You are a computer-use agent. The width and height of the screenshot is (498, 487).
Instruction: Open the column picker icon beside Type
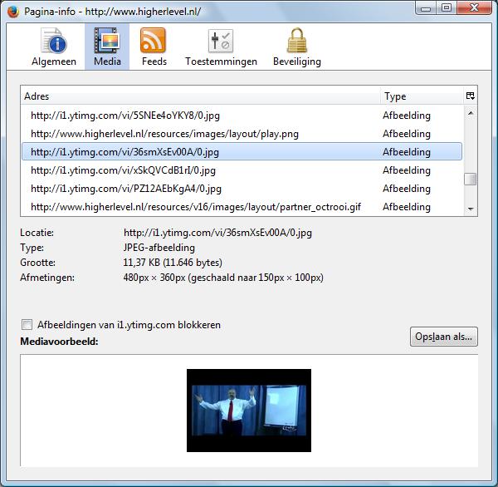click(471, 96)
